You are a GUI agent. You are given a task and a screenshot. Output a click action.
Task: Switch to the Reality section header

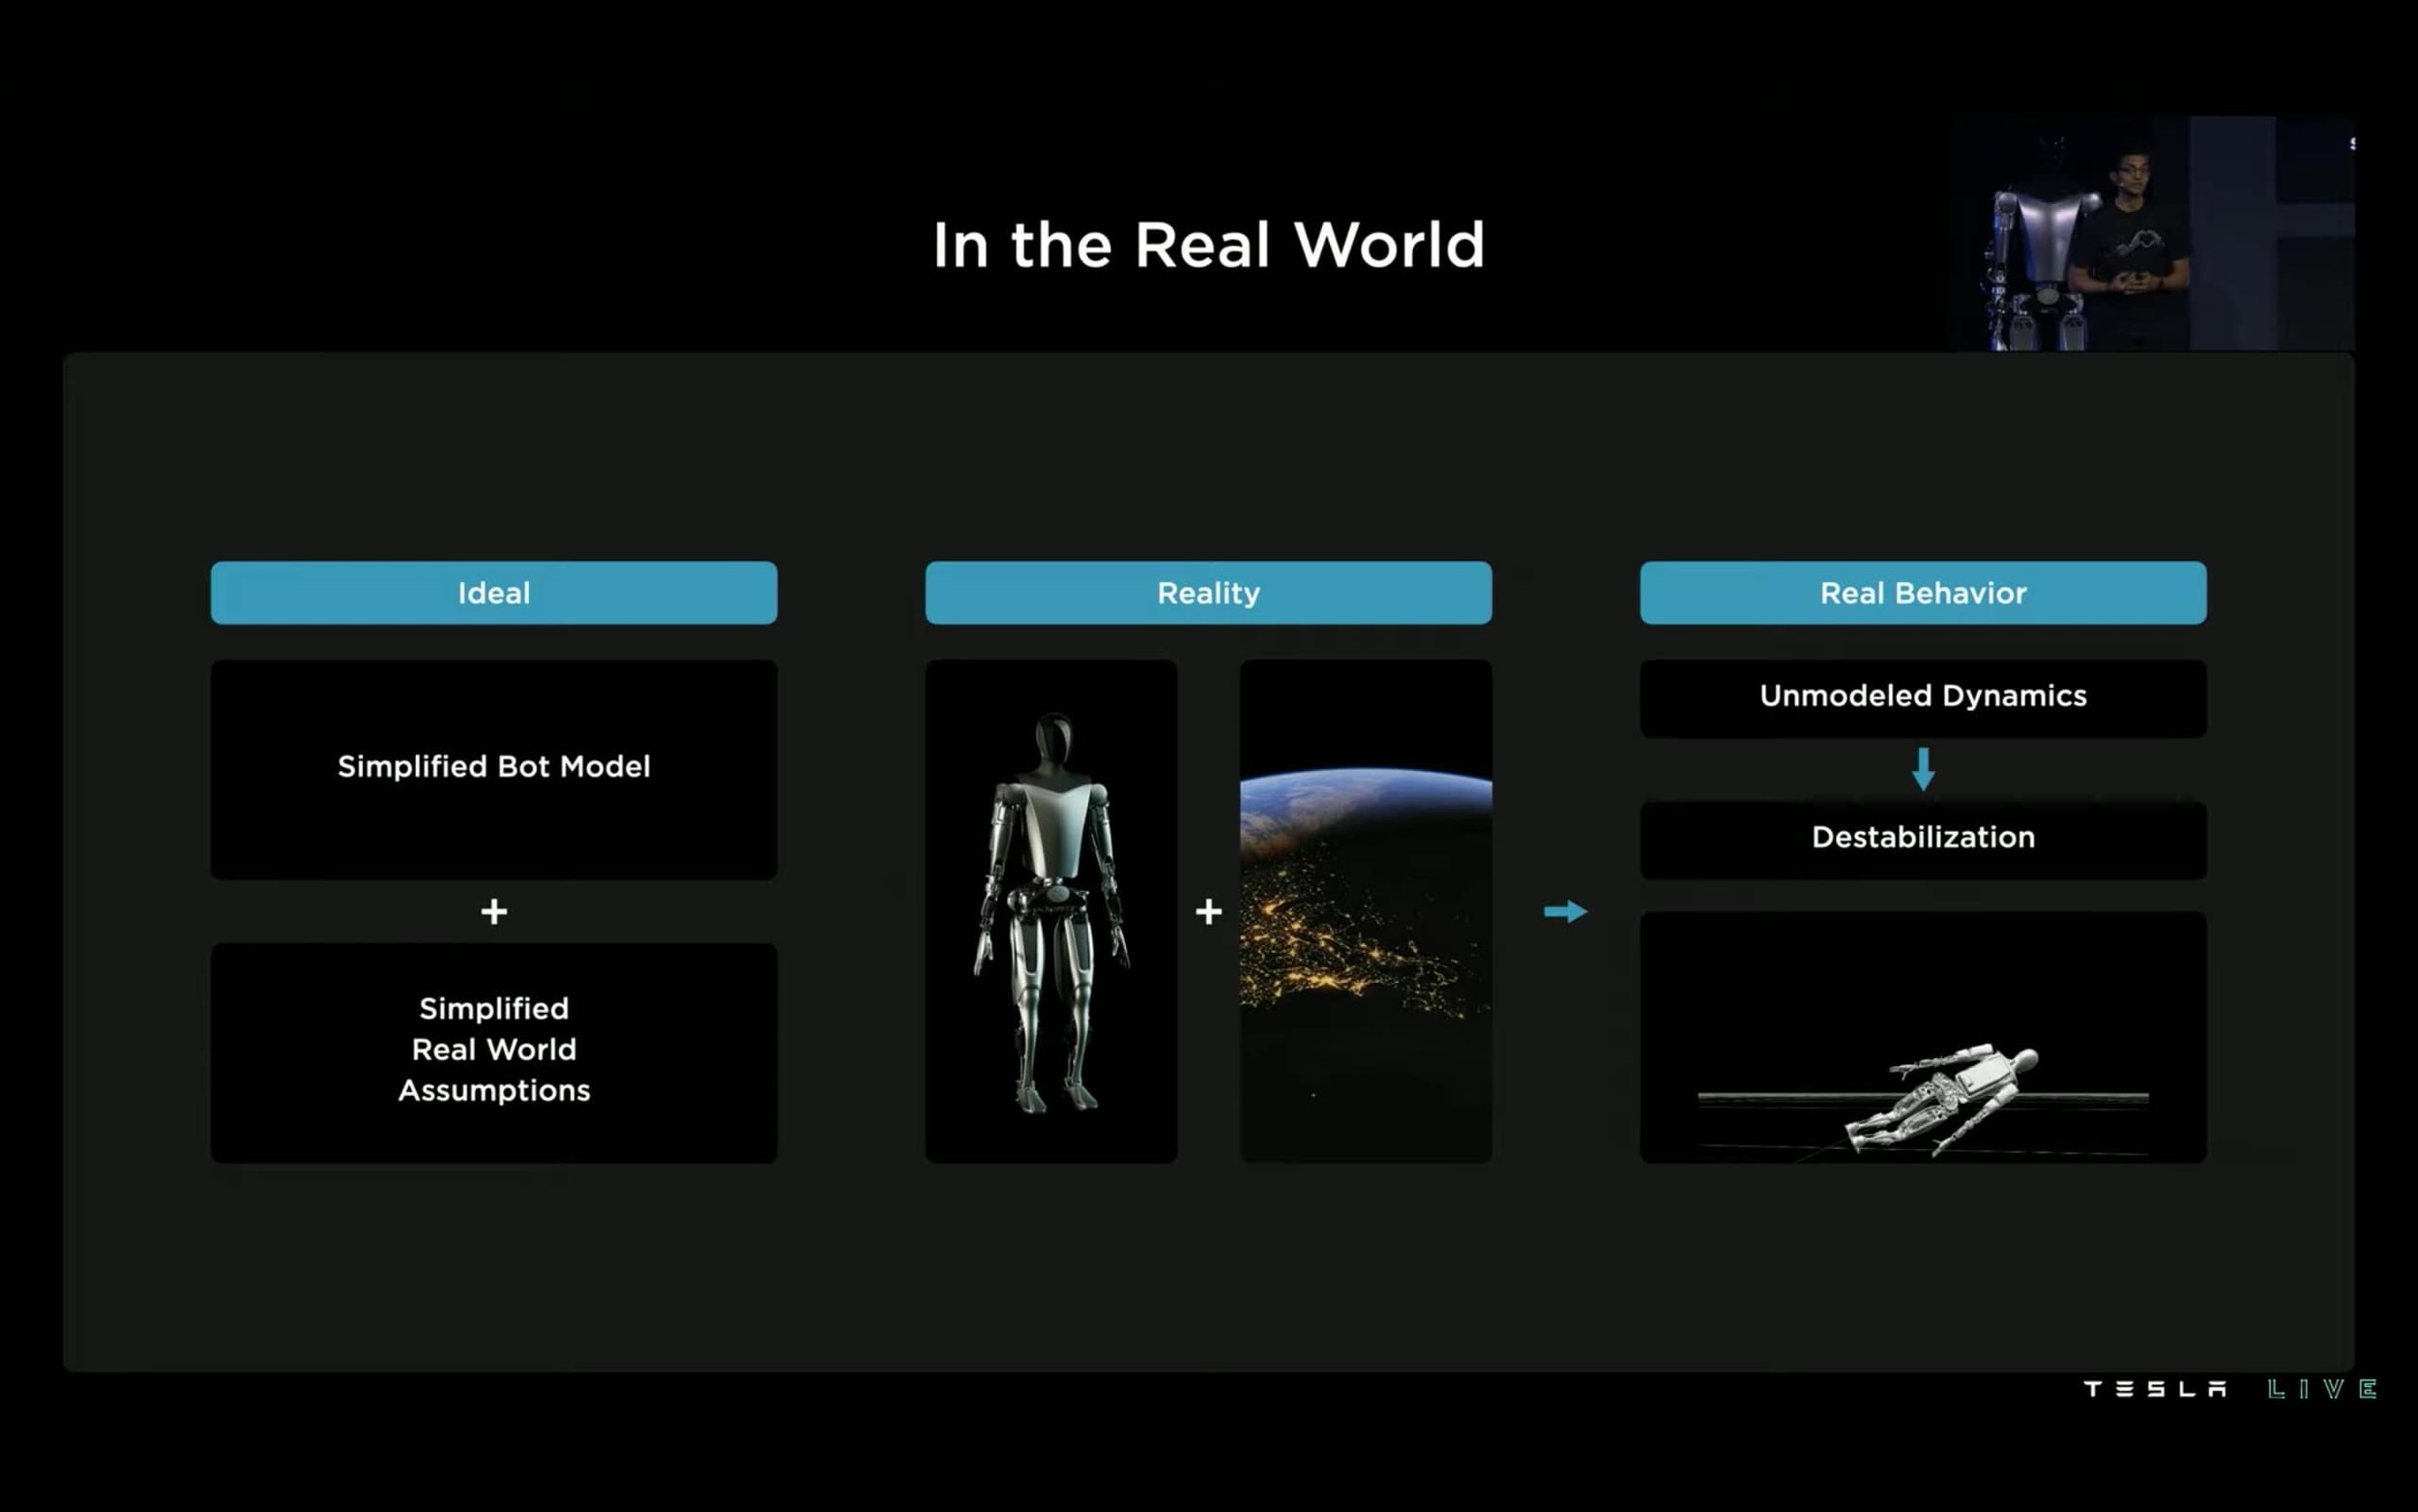pos(1208,592)
